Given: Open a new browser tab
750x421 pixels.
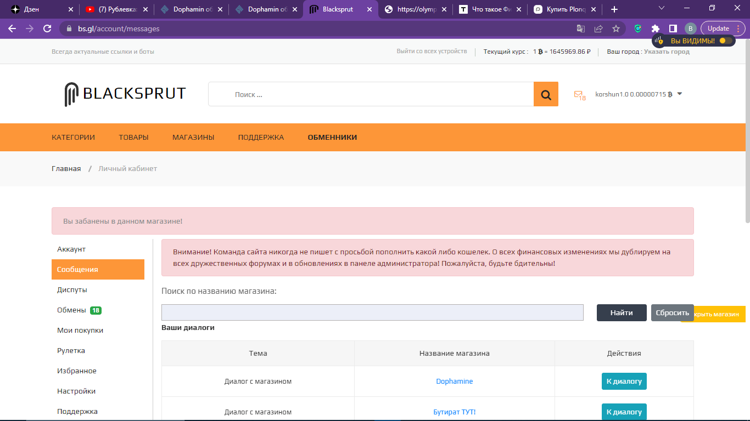Looking at the screenshot, I should click(x=614, y=9).
